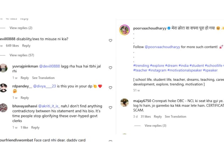
Task: Show View replies (3) under majay6750
Action: pos(155,126)
